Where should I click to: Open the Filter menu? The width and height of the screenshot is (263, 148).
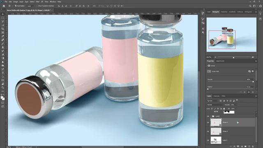click(x=37, y=2)
